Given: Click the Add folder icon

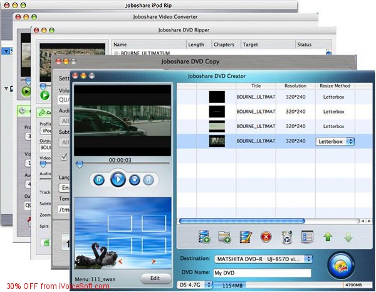Looking at the screenshot, I should (224, 237).
